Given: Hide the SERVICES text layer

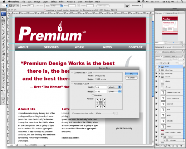Looking at the screenshot, I should click(x=156, y=121).
